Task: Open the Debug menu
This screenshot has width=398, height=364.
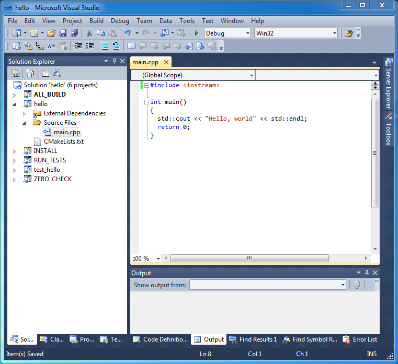Action: pos(120,21)
